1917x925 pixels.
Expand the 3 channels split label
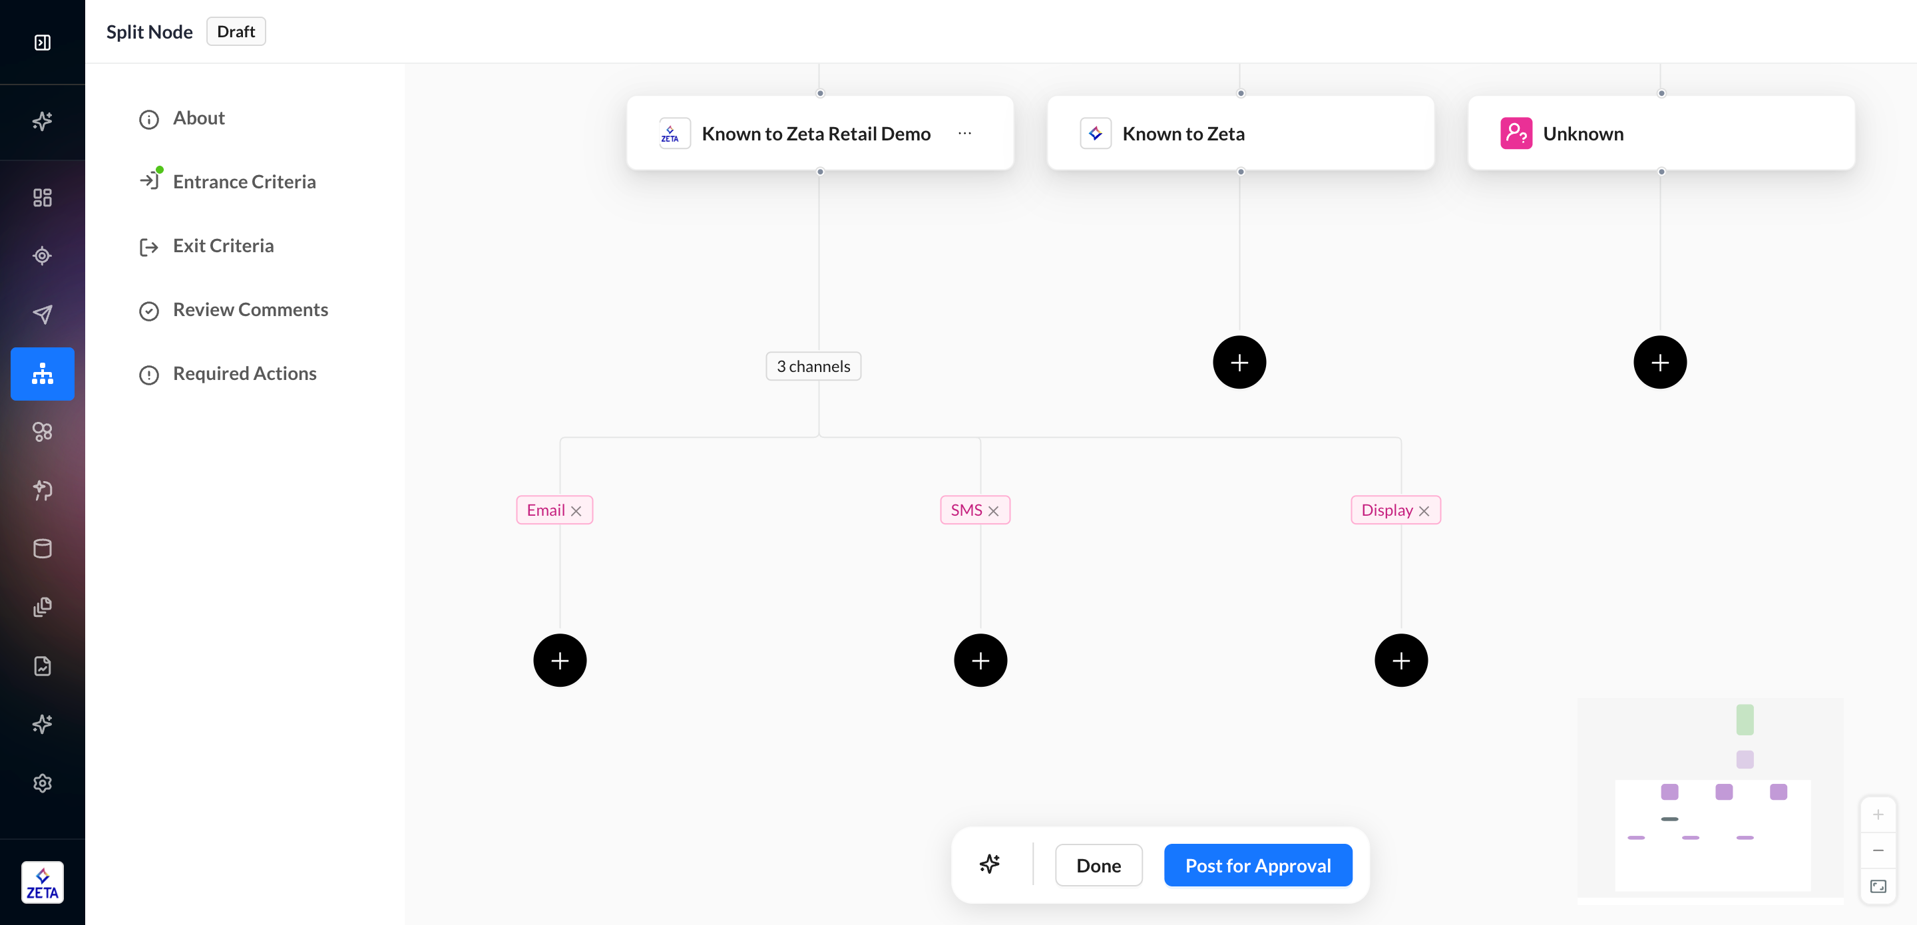coord(813,366)
